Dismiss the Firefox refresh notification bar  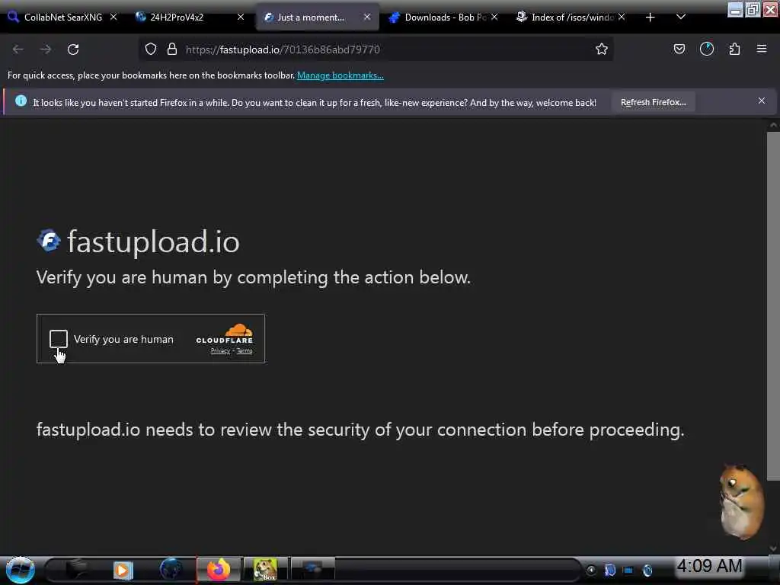(x=761, y=101)
